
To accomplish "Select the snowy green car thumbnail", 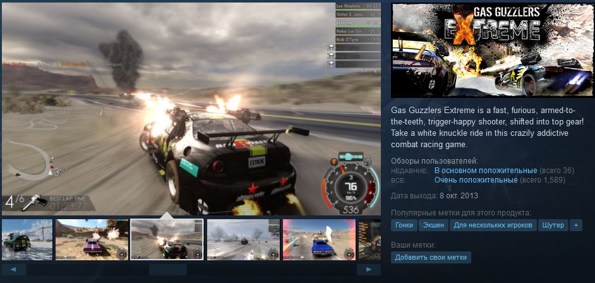I will (27, 239).
